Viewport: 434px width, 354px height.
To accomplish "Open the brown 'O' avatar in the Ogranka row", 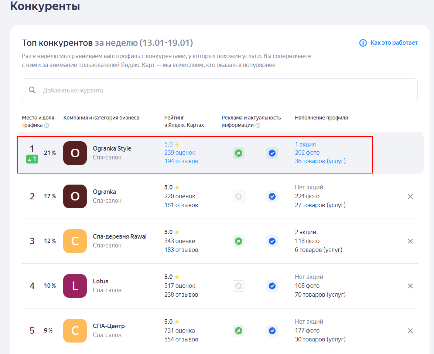I will (x=75, y=196).
